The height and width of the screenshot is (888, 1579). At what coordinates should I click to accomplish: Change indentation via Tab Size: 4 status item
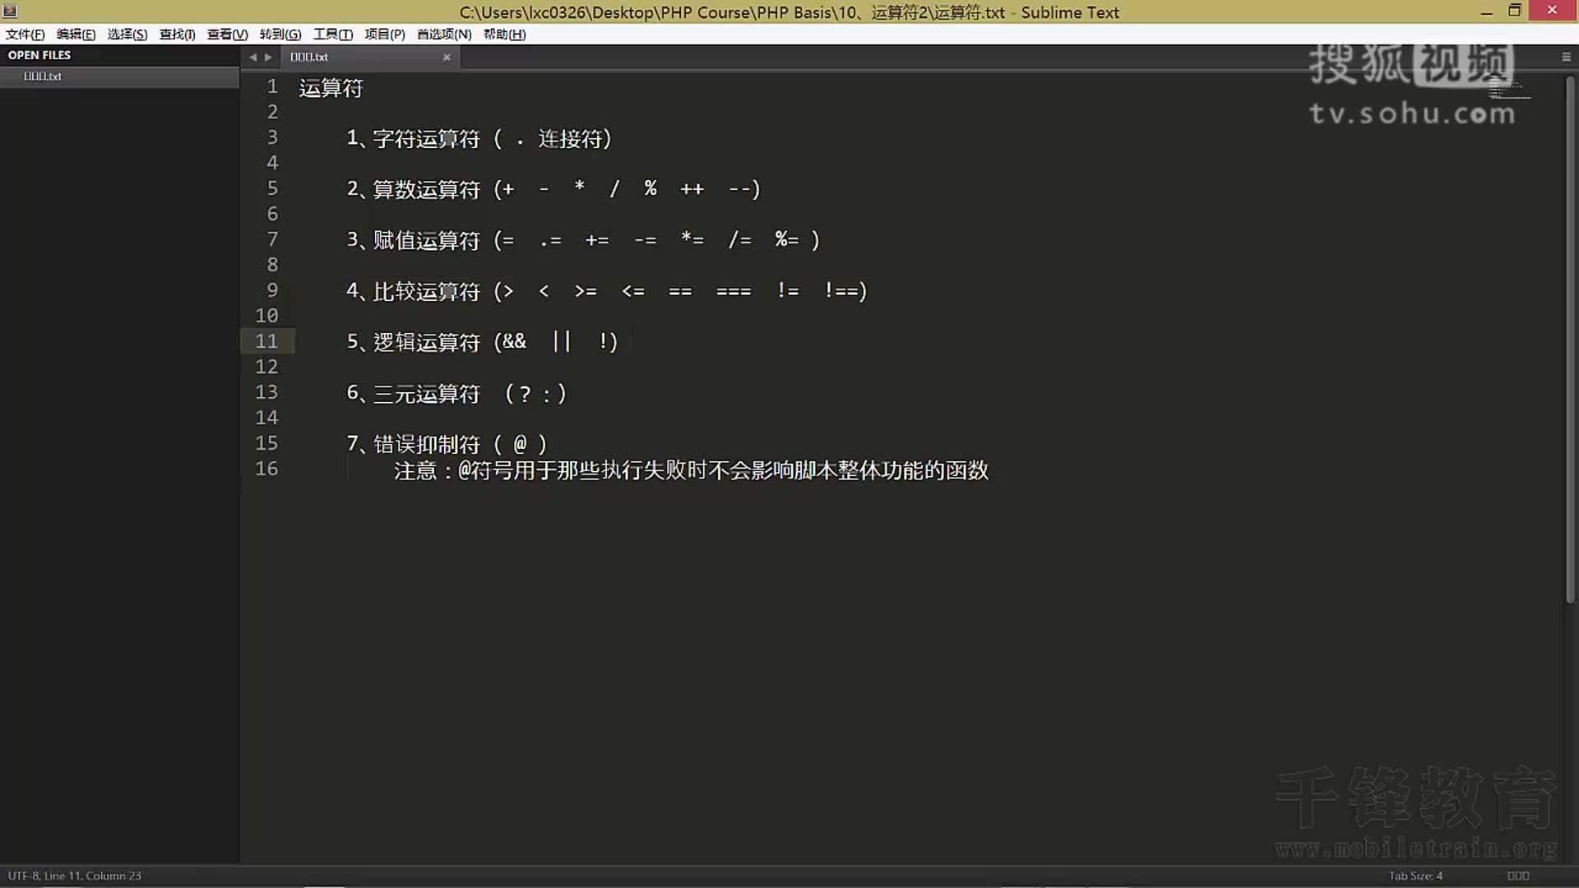(1416, 876)
